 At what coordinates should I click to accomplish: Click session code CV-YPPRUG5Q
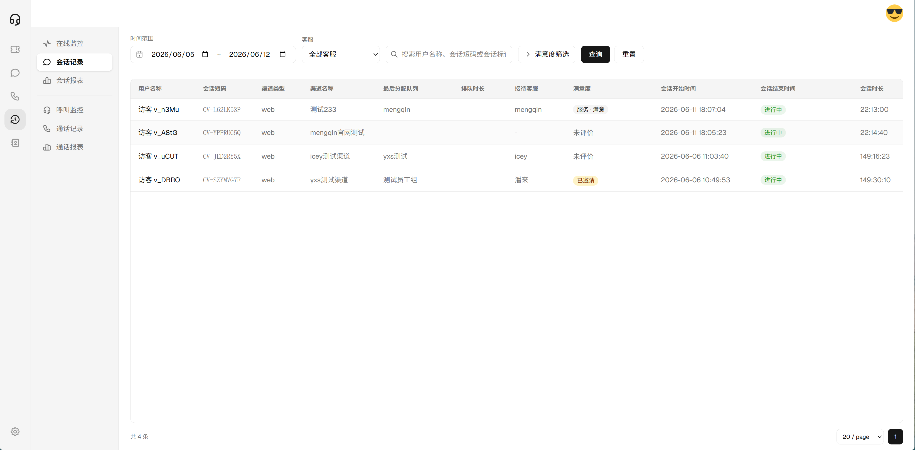tap(222, 132)
